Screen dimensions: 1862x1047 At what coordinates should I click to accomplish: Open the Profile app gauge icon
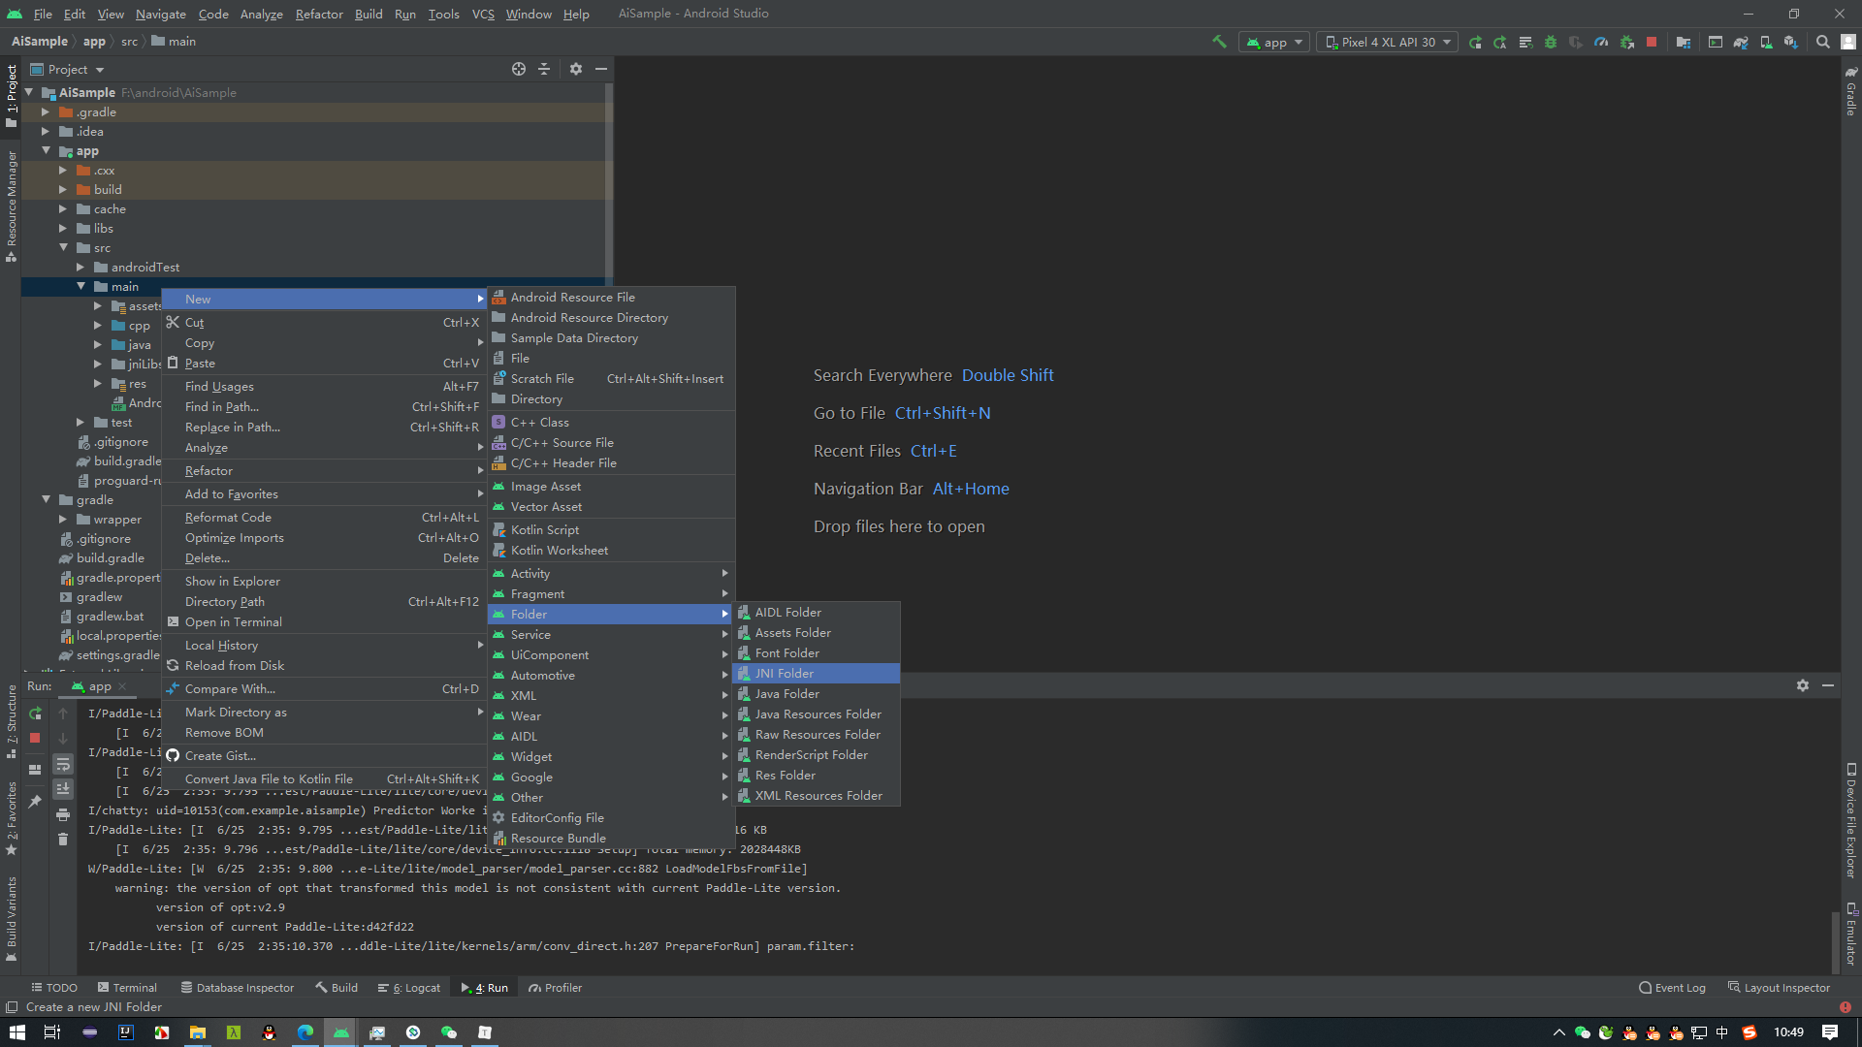1601,42
